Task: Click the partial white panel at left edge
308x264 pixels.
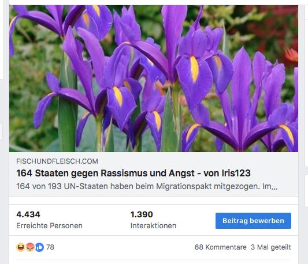Action: click(1, 39)
